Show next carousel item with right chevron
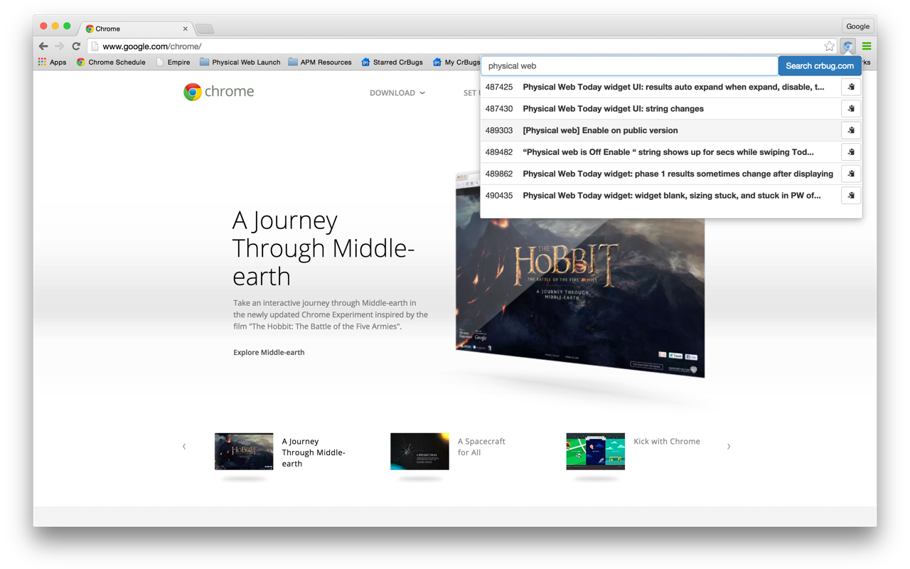This screenshot has width=910, height=569. 729,447
